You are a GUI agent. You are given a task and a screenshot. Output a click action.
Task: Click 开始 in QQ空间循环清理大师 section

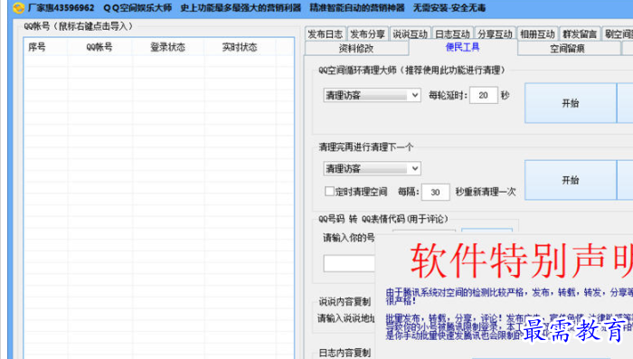571,103
